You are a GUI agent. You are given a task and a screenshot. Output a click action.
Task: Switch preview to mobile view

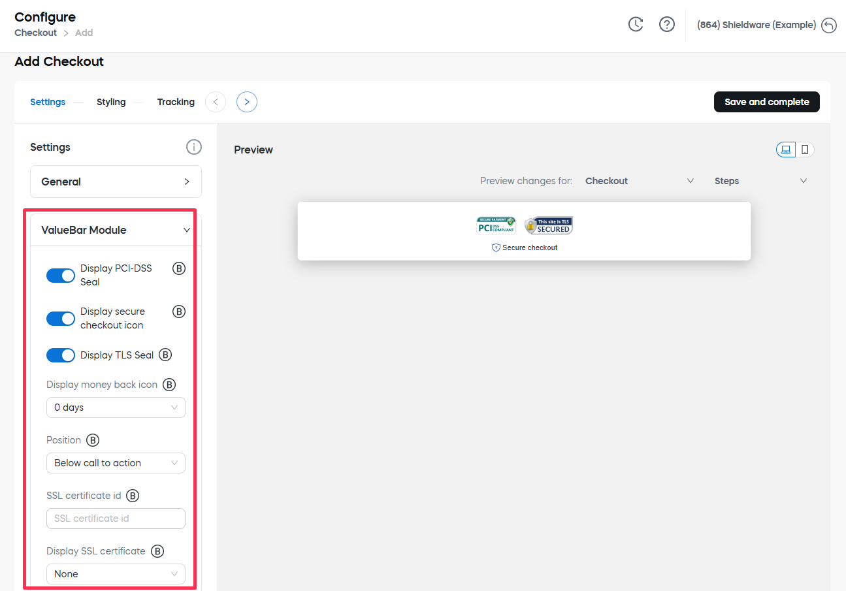(x=805, y=150)
